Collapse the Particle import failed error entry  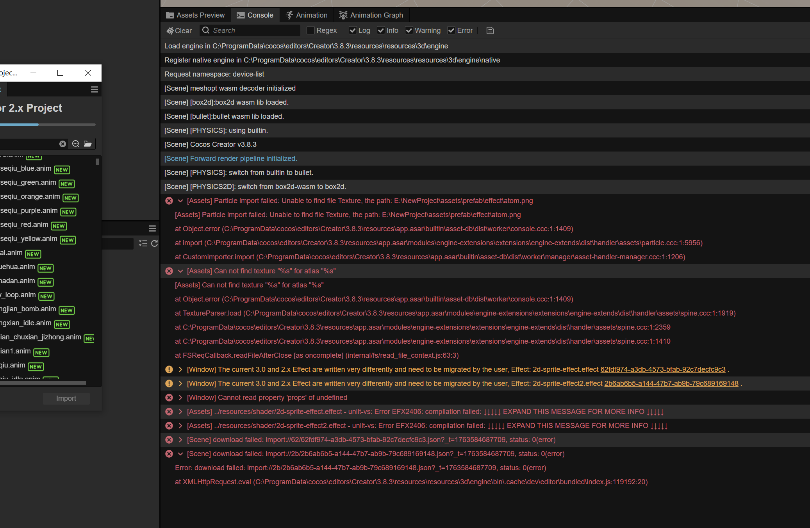coord(180,201)
